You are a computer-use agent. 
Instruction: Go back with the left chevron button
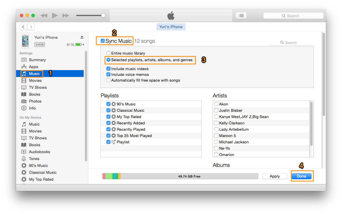point(23,27)
